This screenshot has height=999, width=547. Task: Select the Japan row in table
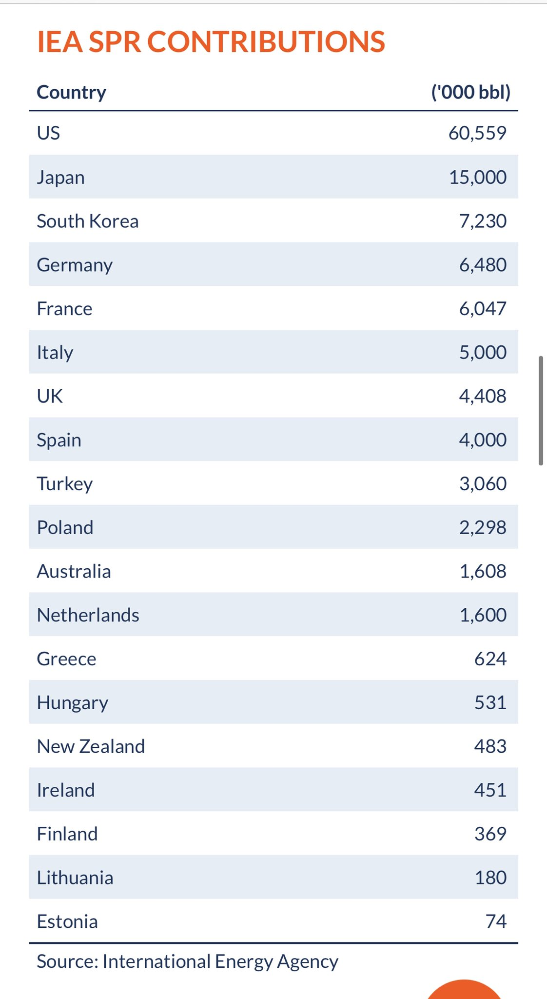pos(273,177)
